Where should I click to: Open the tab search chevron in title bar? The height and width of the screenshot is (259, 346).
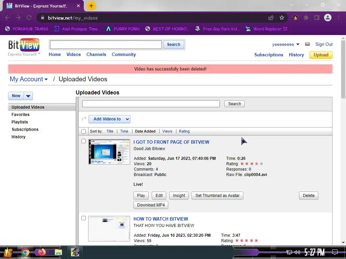click(292, 5)
